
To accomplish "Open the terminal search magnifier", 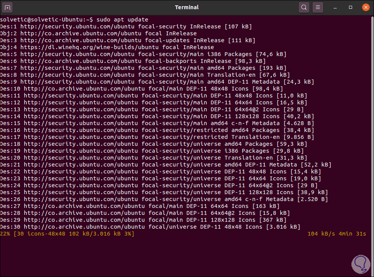I will [304, 7].
